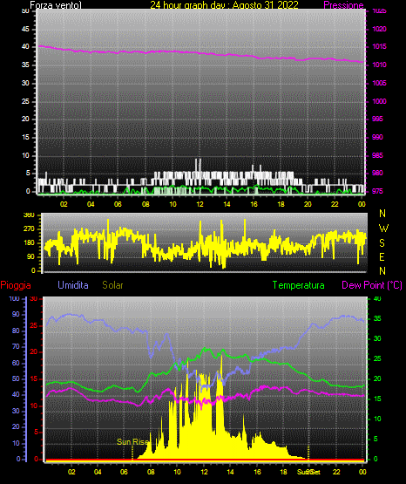Image resolution: width=406 pixels, height=484 pixels.
Task: Click pressure axis value 1020
Action: pos(379,29)
